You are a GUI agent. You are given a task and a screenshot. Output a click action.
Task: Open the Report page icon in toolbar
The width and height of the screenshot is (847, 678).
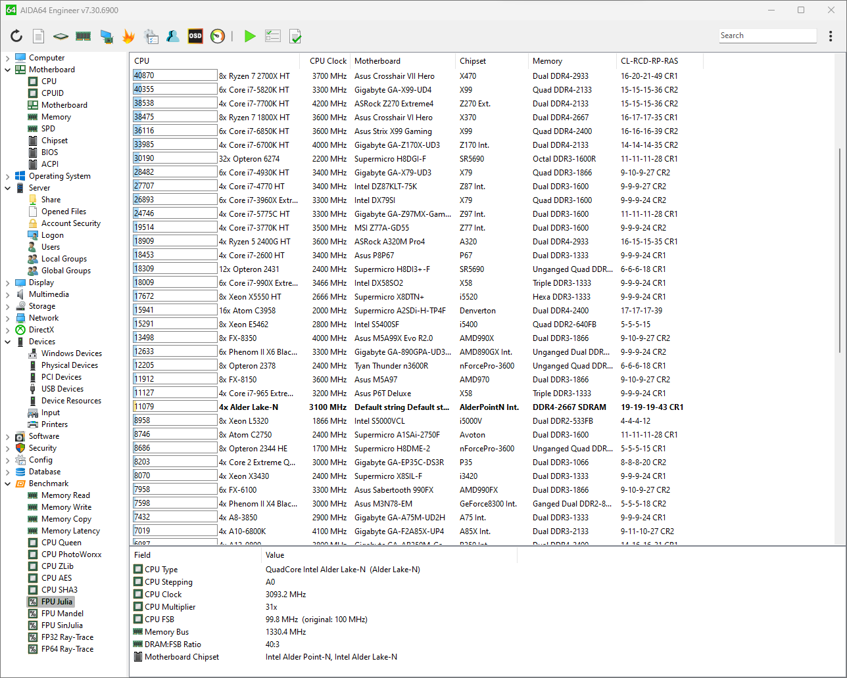point(39,36)
